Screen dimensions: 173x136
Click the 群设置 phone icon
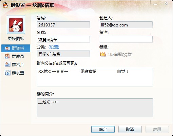pyautogui.click(x=7, y=73)
